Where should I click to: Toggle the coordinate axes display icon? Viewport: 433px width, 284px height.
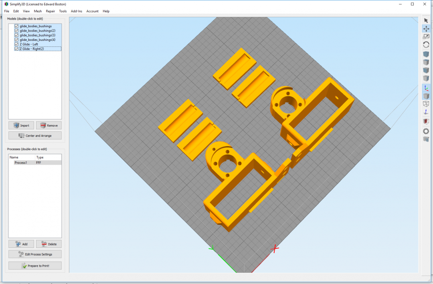point(426,88)
